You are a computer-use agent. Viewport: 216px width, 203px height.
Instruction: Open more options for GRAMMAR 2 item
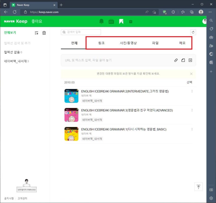pyautogui.click(x=192, y=91)
